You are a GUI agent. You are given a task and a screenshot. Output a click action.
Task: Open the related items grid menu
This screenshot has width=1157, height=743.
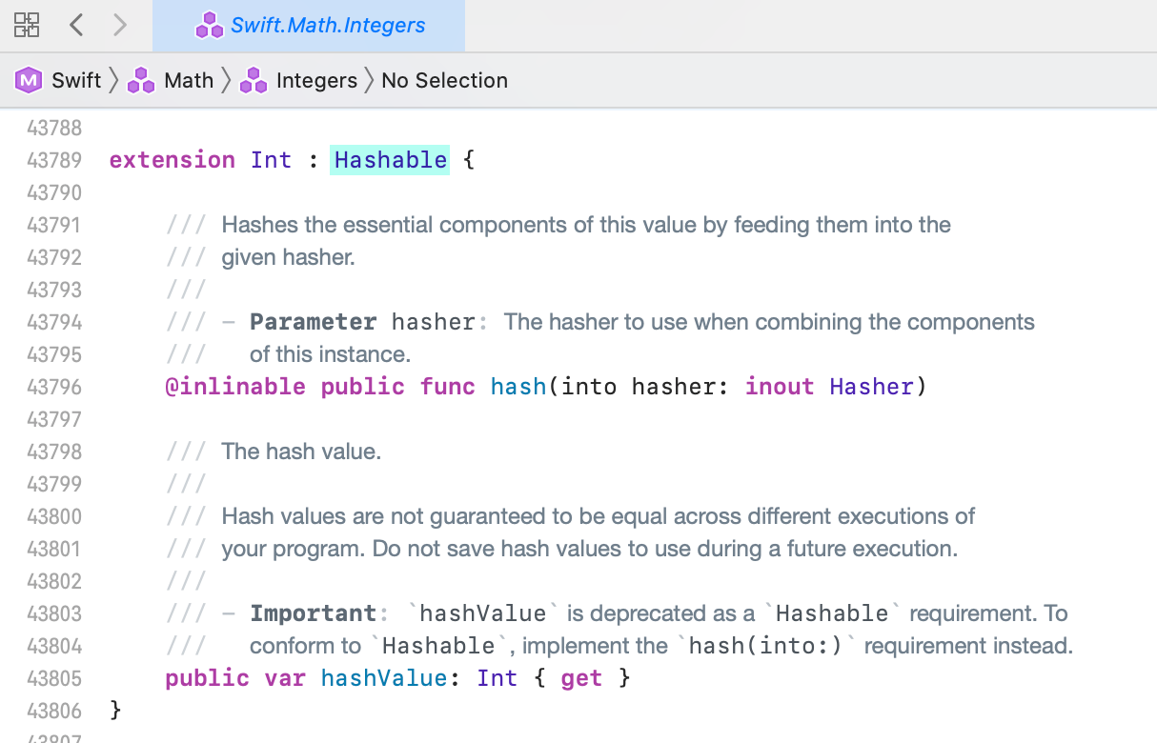tap(27, 25)
